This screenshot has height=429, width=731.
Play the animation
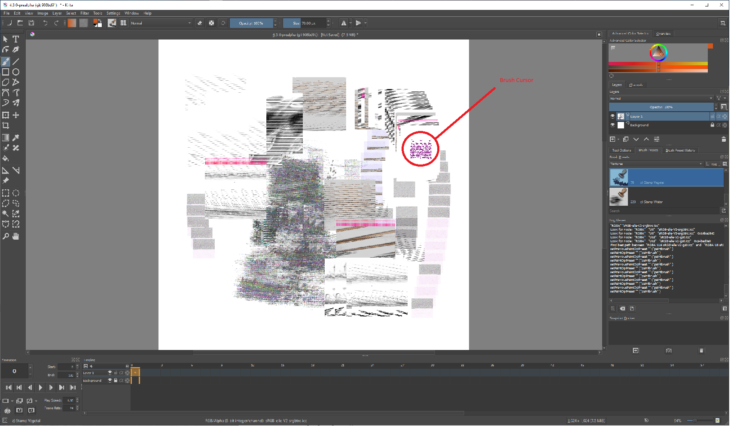click(x=40, y=387)
